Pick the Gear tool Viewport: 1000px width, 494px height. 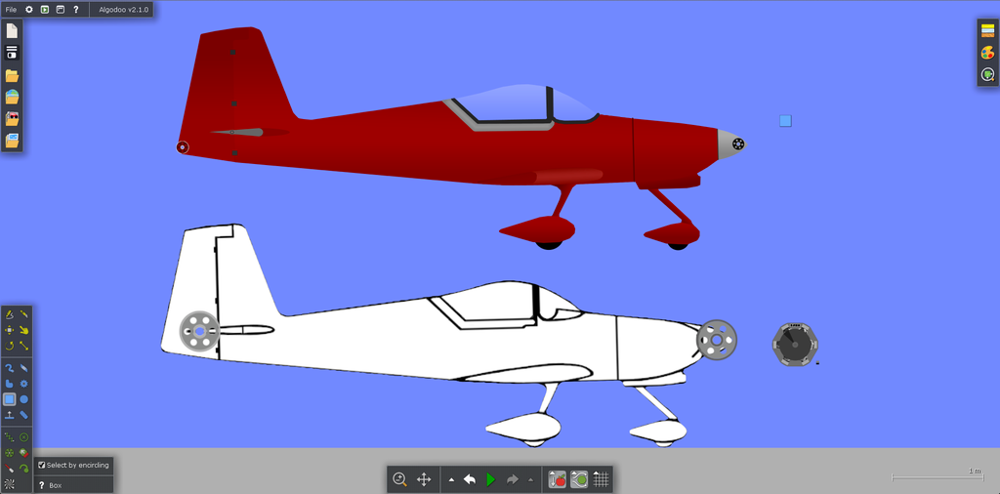(x=24, y=384)
